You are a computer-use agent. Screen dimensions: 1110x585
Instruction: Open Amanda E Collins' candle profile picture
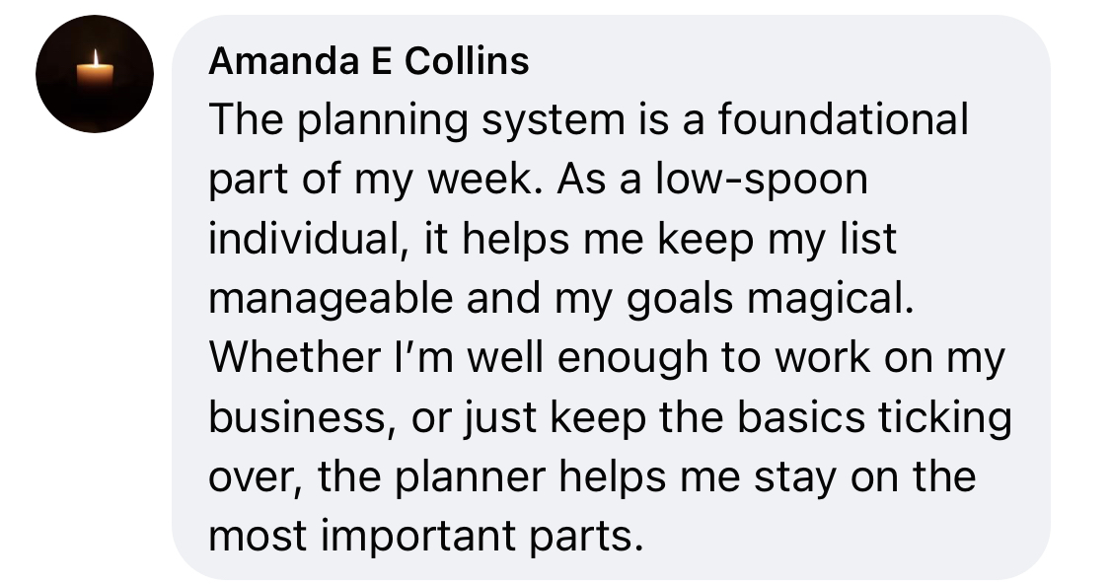point(95,74)
